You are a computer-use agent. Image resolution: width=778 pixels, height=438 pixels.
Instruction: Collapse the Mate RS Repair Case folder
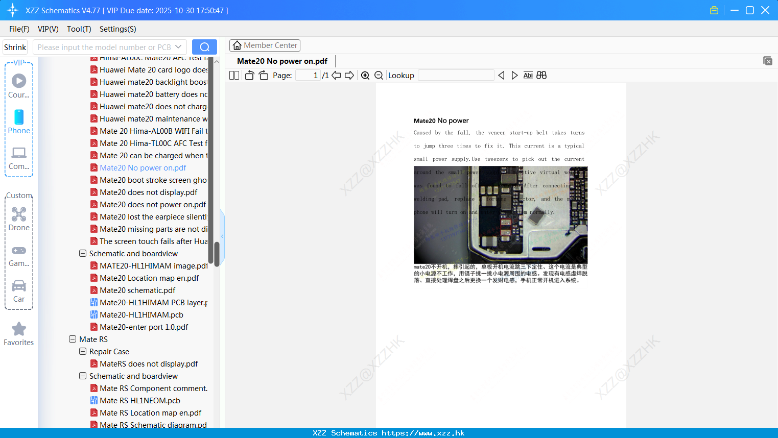(83, 351)
